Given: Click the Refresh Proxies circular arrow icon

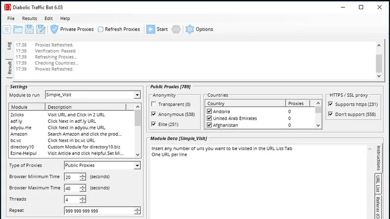Looking at the screenshot, I should click(100, 29).
